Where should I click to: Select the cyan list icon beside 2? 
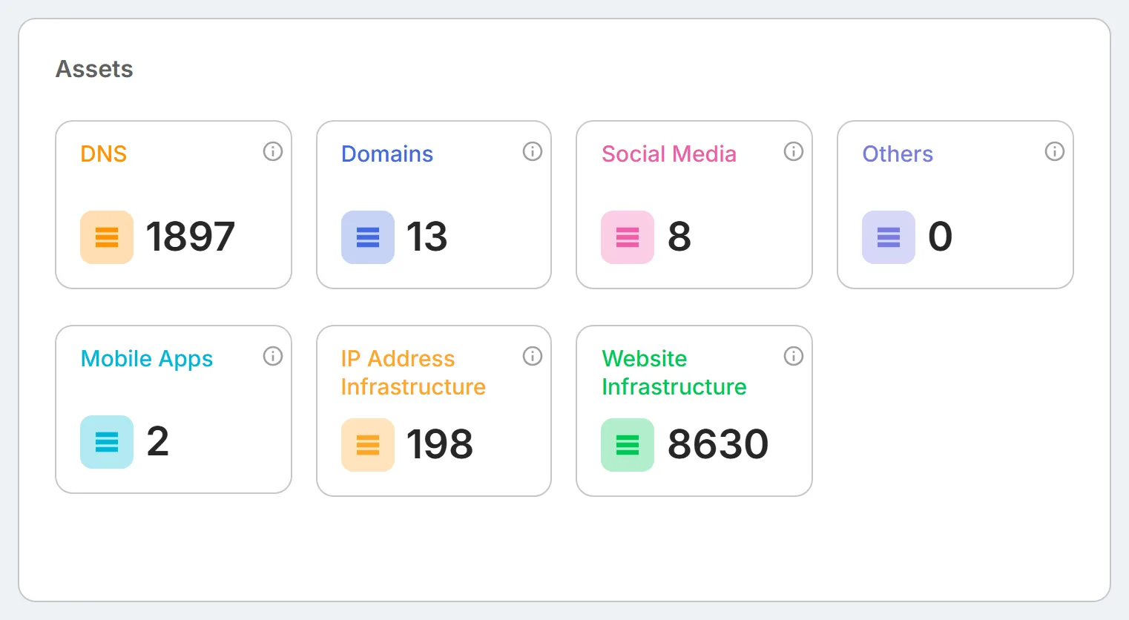tap(107, 442)
